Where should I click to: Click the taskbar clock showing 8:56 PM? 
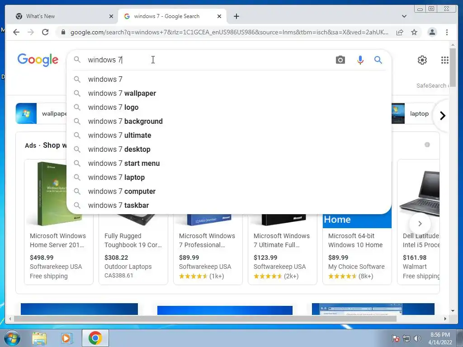click(x=440, y=338)
